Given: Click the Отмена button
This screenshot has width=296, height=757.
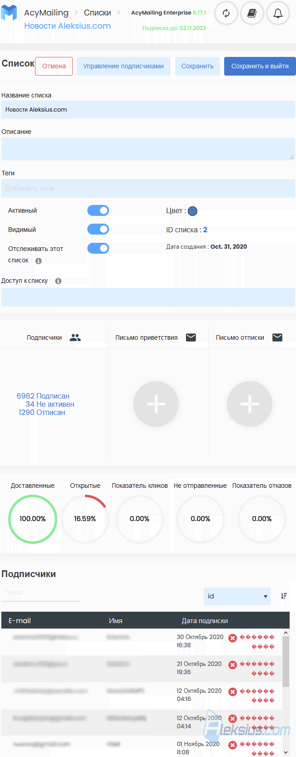Looking at the screenshot, I should tap(54, 66).
